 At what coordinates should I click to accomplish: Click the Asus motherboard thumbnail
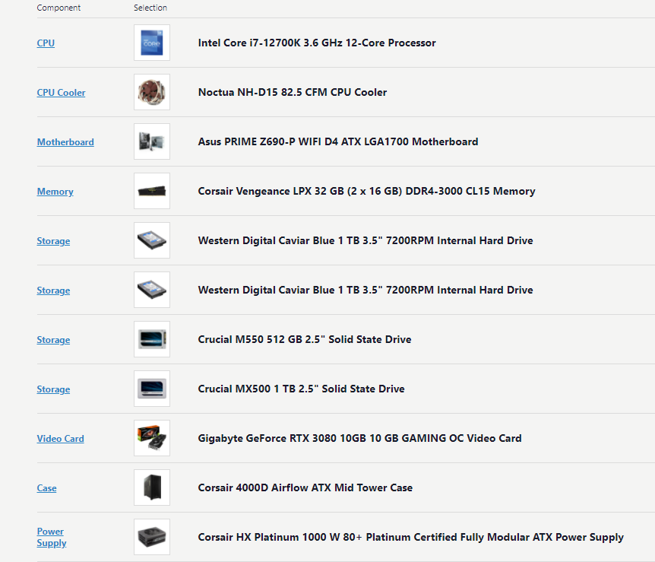[151, 141]
